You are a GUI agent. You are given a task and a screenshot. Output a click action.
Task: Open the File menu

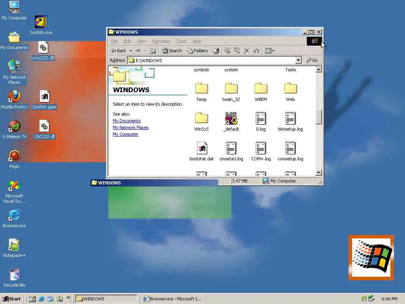(x=114, y=41)
